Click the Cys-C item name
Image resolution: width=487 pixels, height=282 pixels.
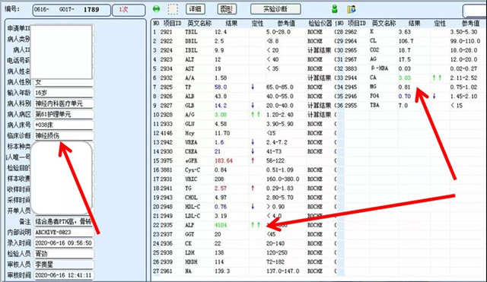coord(193,170)
